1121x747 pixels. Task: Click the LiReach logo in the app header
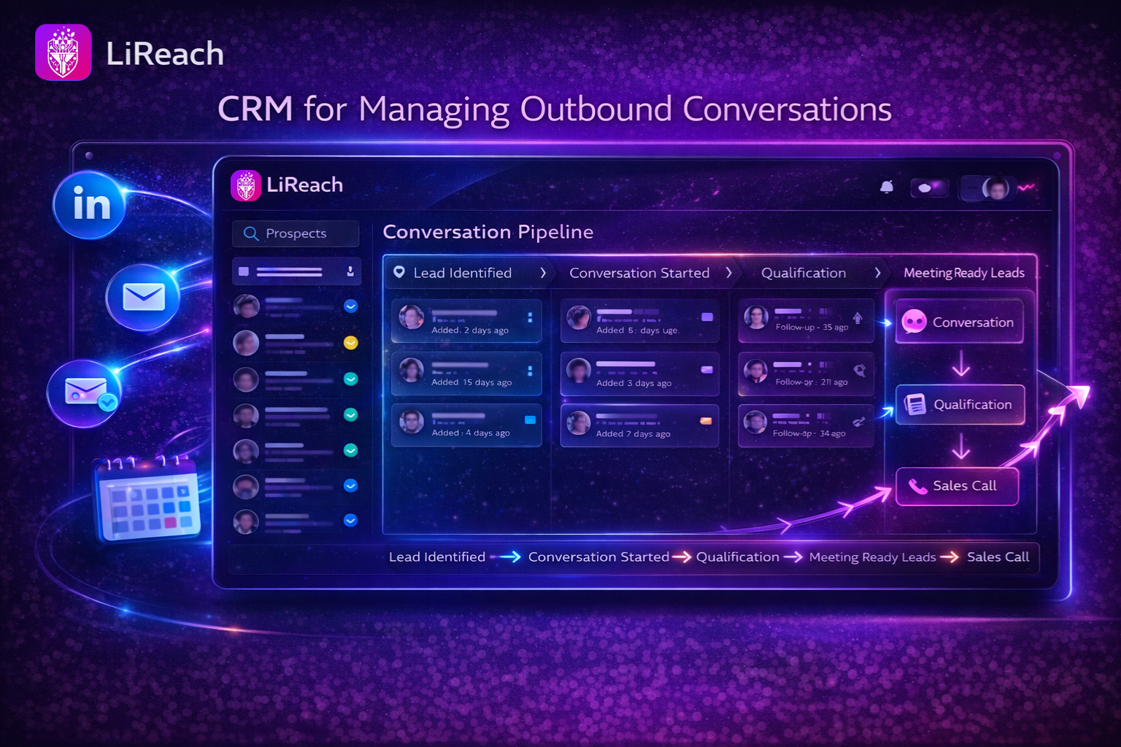point(246,185)
